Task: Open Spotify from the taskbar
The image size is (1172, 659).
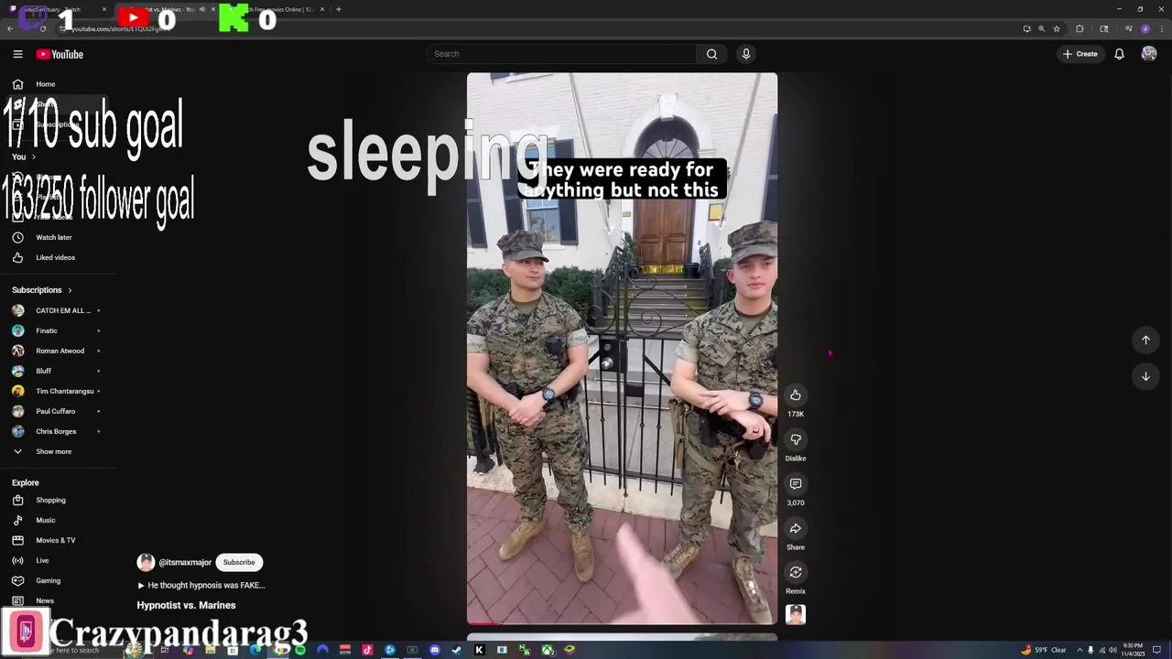Action: 300,650
